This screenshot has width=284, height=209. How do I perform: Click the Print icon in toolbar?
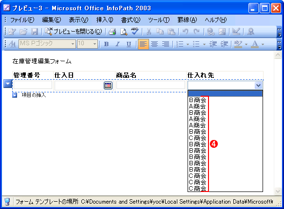point(113,32)
